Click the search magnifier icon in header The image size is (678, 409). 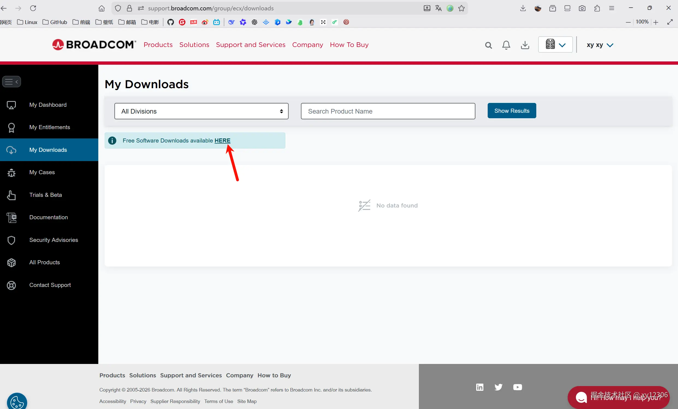[488, 45]
